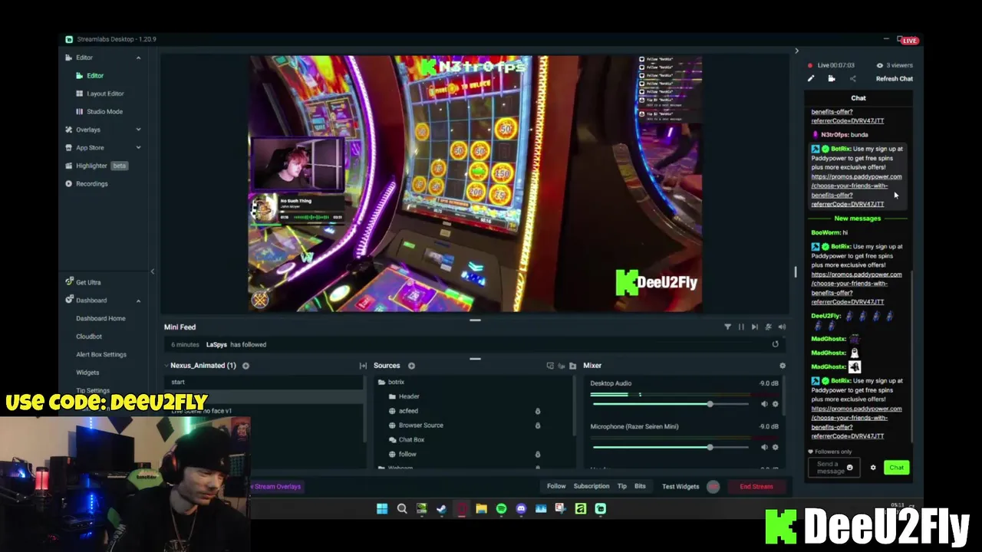This screenshot has height=552, width=982.
Task: Expand the App Store section
Action: point(138,147)
